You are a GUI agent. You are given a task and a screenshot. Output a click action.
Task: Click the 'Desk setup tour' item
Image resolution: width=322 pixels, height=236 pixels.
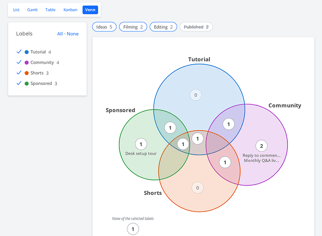tap(141, 153)
